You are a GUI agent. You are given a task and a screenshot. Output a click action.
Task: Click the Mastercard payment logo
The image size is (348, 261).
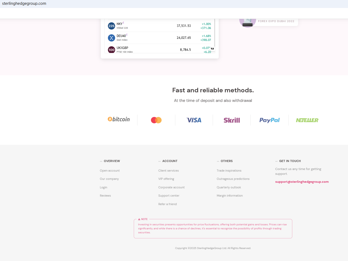[156, 120]
